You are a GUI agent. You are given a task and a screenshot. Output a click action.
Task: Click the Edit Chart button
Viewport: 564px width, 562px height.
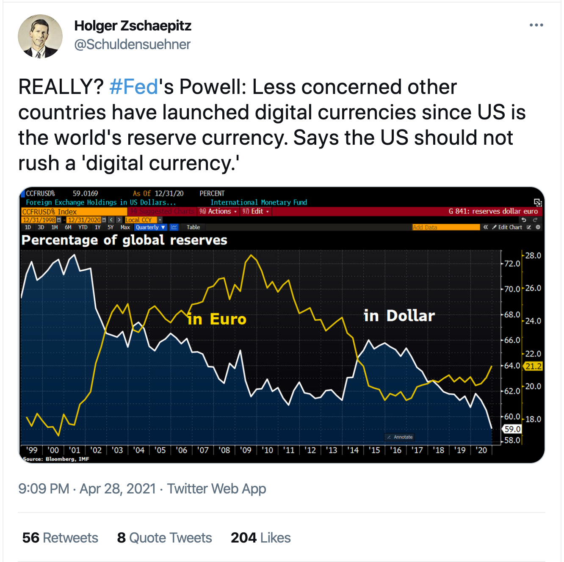pos(507,227)
